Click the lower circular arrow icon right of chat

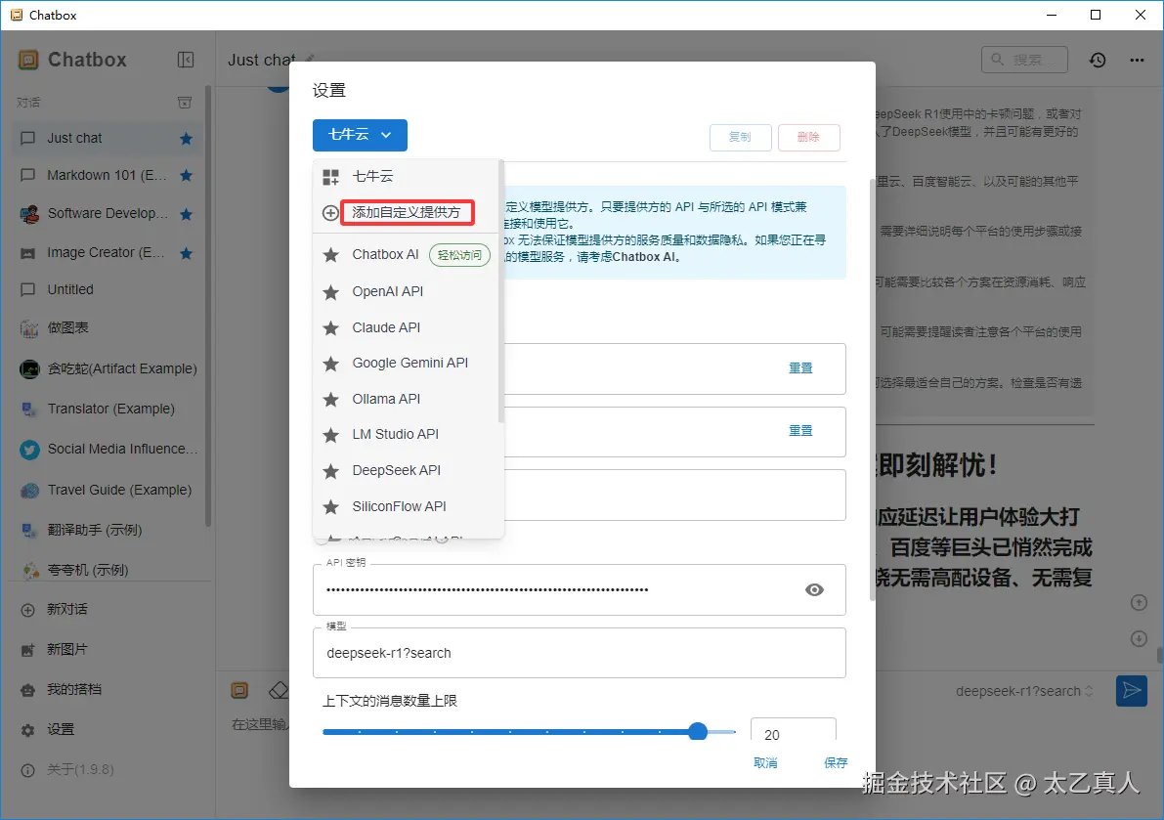1139,638
